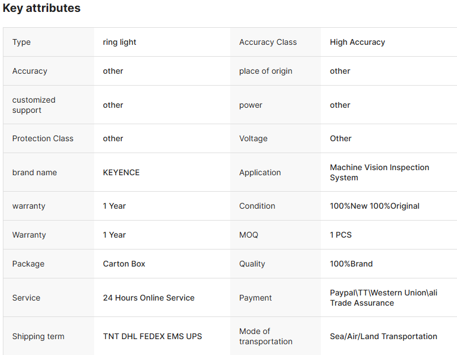Click the Accuracy Class label
This screenshot has width=457, height=355.
tap(268, 42)
